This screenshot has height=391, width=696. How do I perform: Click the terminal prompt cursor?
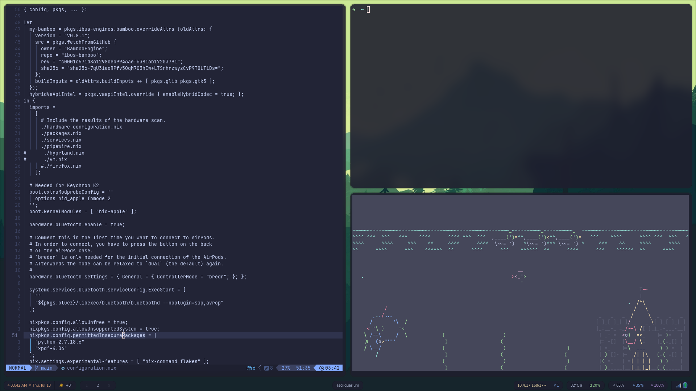tap(368, 9)
